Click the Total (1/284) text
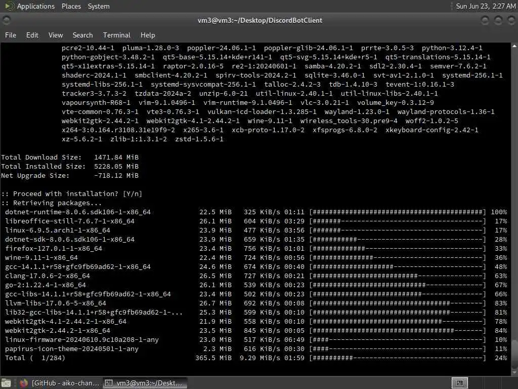 point(35,358)
